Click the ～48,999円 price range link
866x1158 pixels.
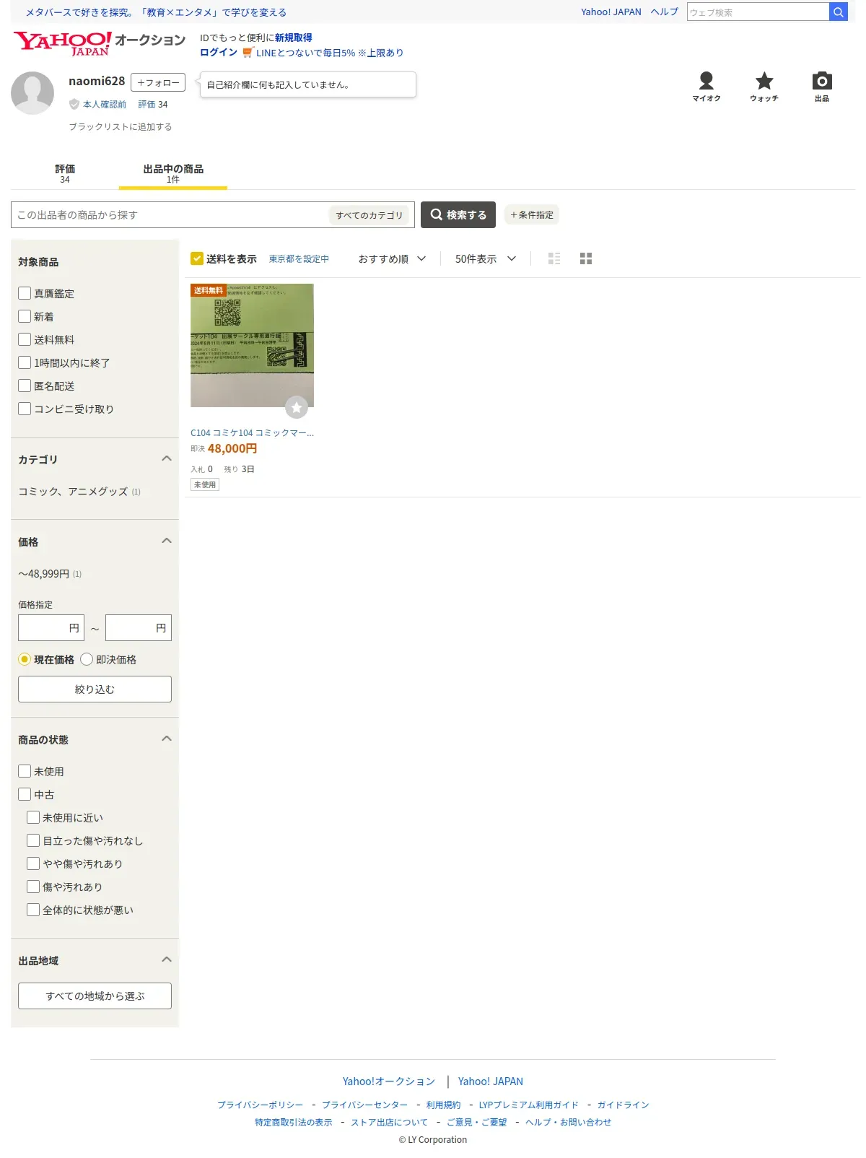pos(44,574)
